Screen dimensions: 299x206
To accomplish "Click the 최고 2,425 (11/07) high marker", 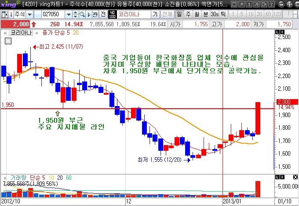I will (x=58, y=47).
